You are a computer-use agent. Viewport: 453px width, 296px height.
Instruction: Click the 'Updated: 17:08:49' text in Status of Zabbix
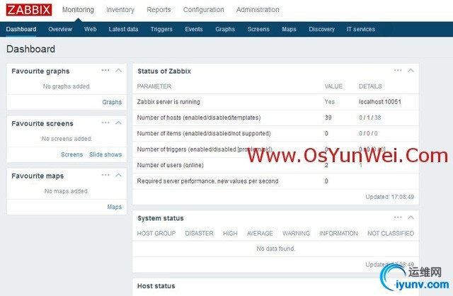(x=390, y=197)
